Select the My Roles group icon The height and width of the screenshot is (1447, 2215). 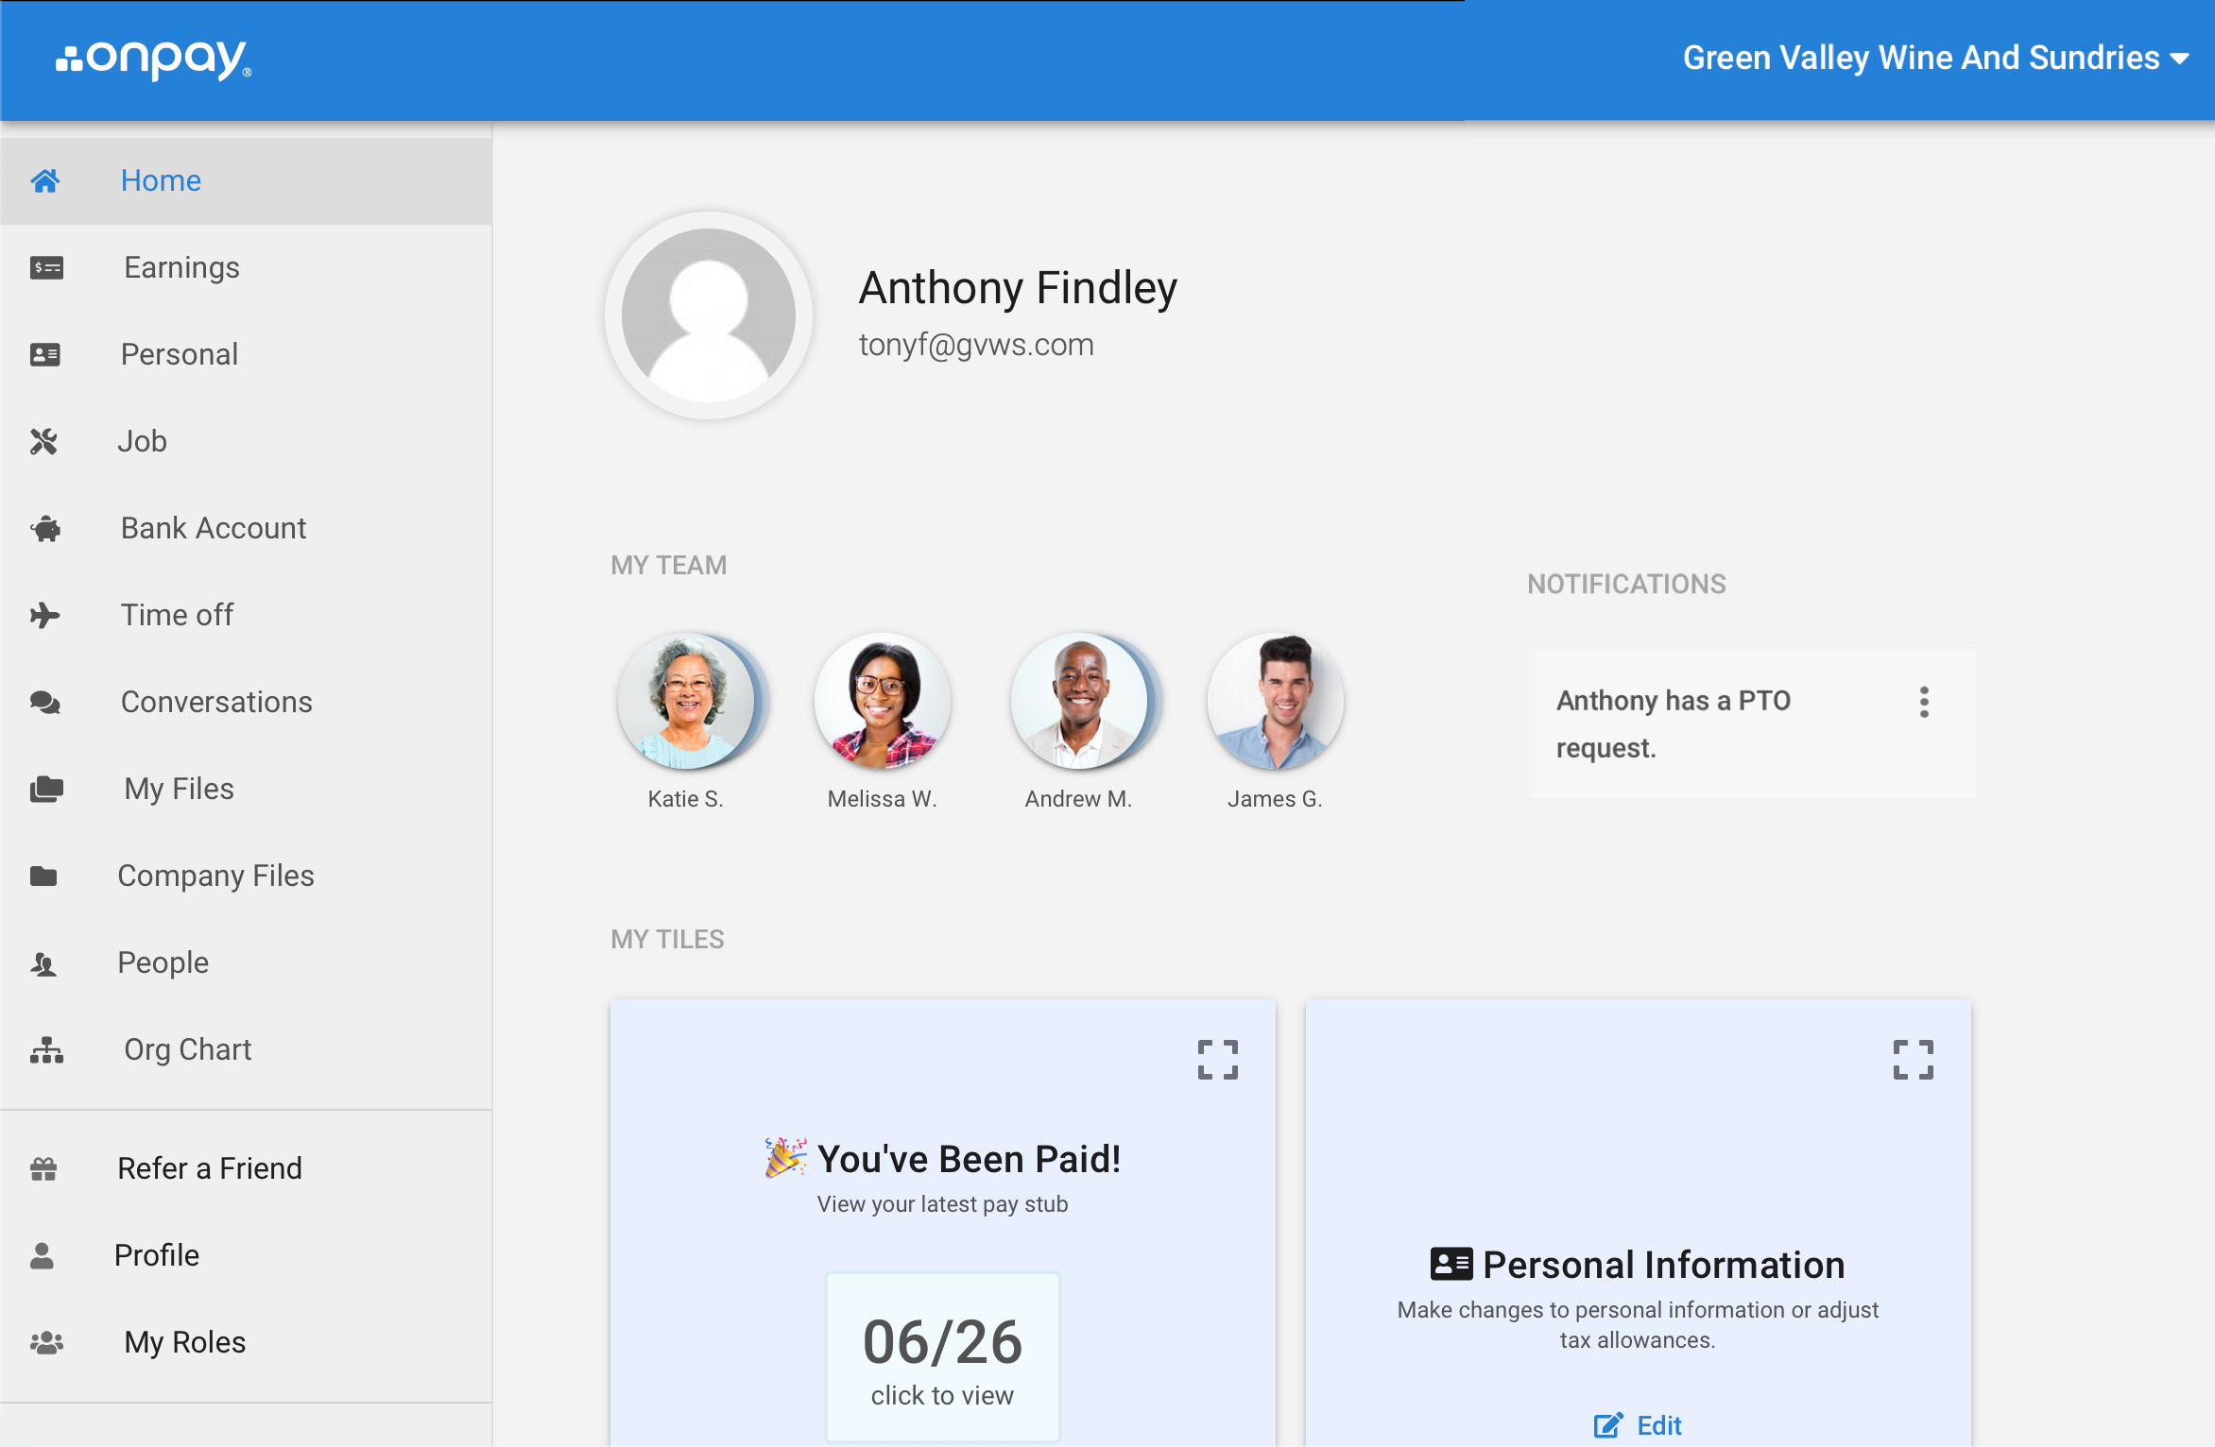click(45, 1342)
